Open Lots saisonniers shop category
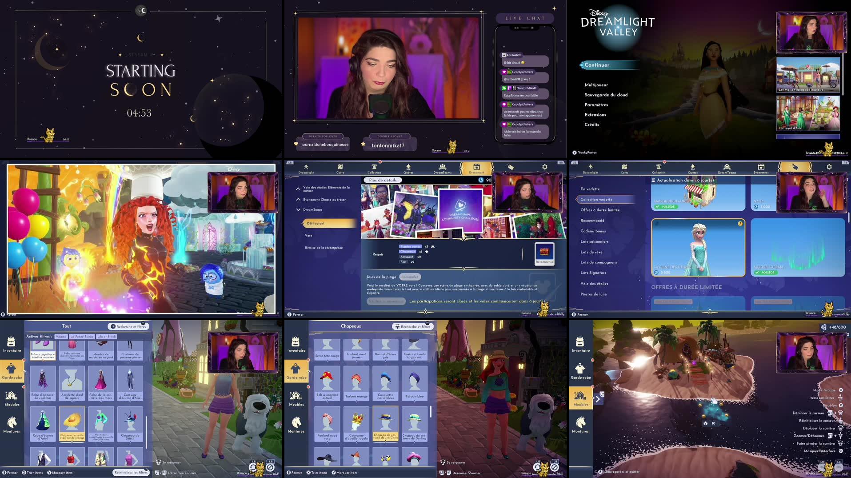 tap(594, 241)
